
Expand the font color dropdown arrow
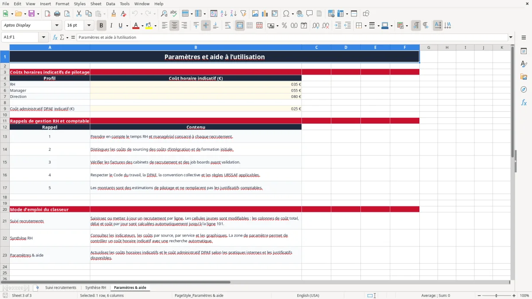[x=142, y=26]
